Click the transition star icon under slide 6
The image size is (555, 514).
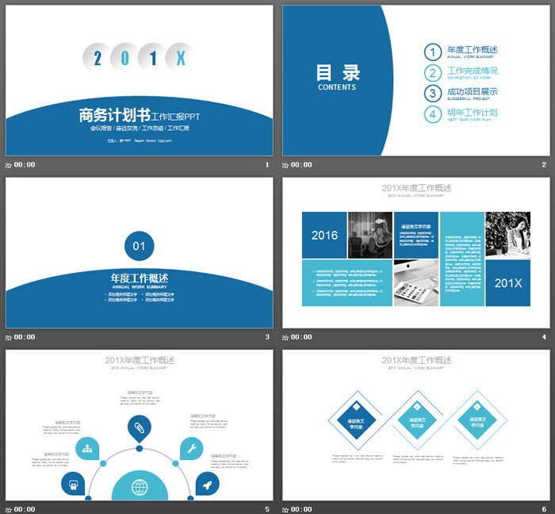[285, 510]
